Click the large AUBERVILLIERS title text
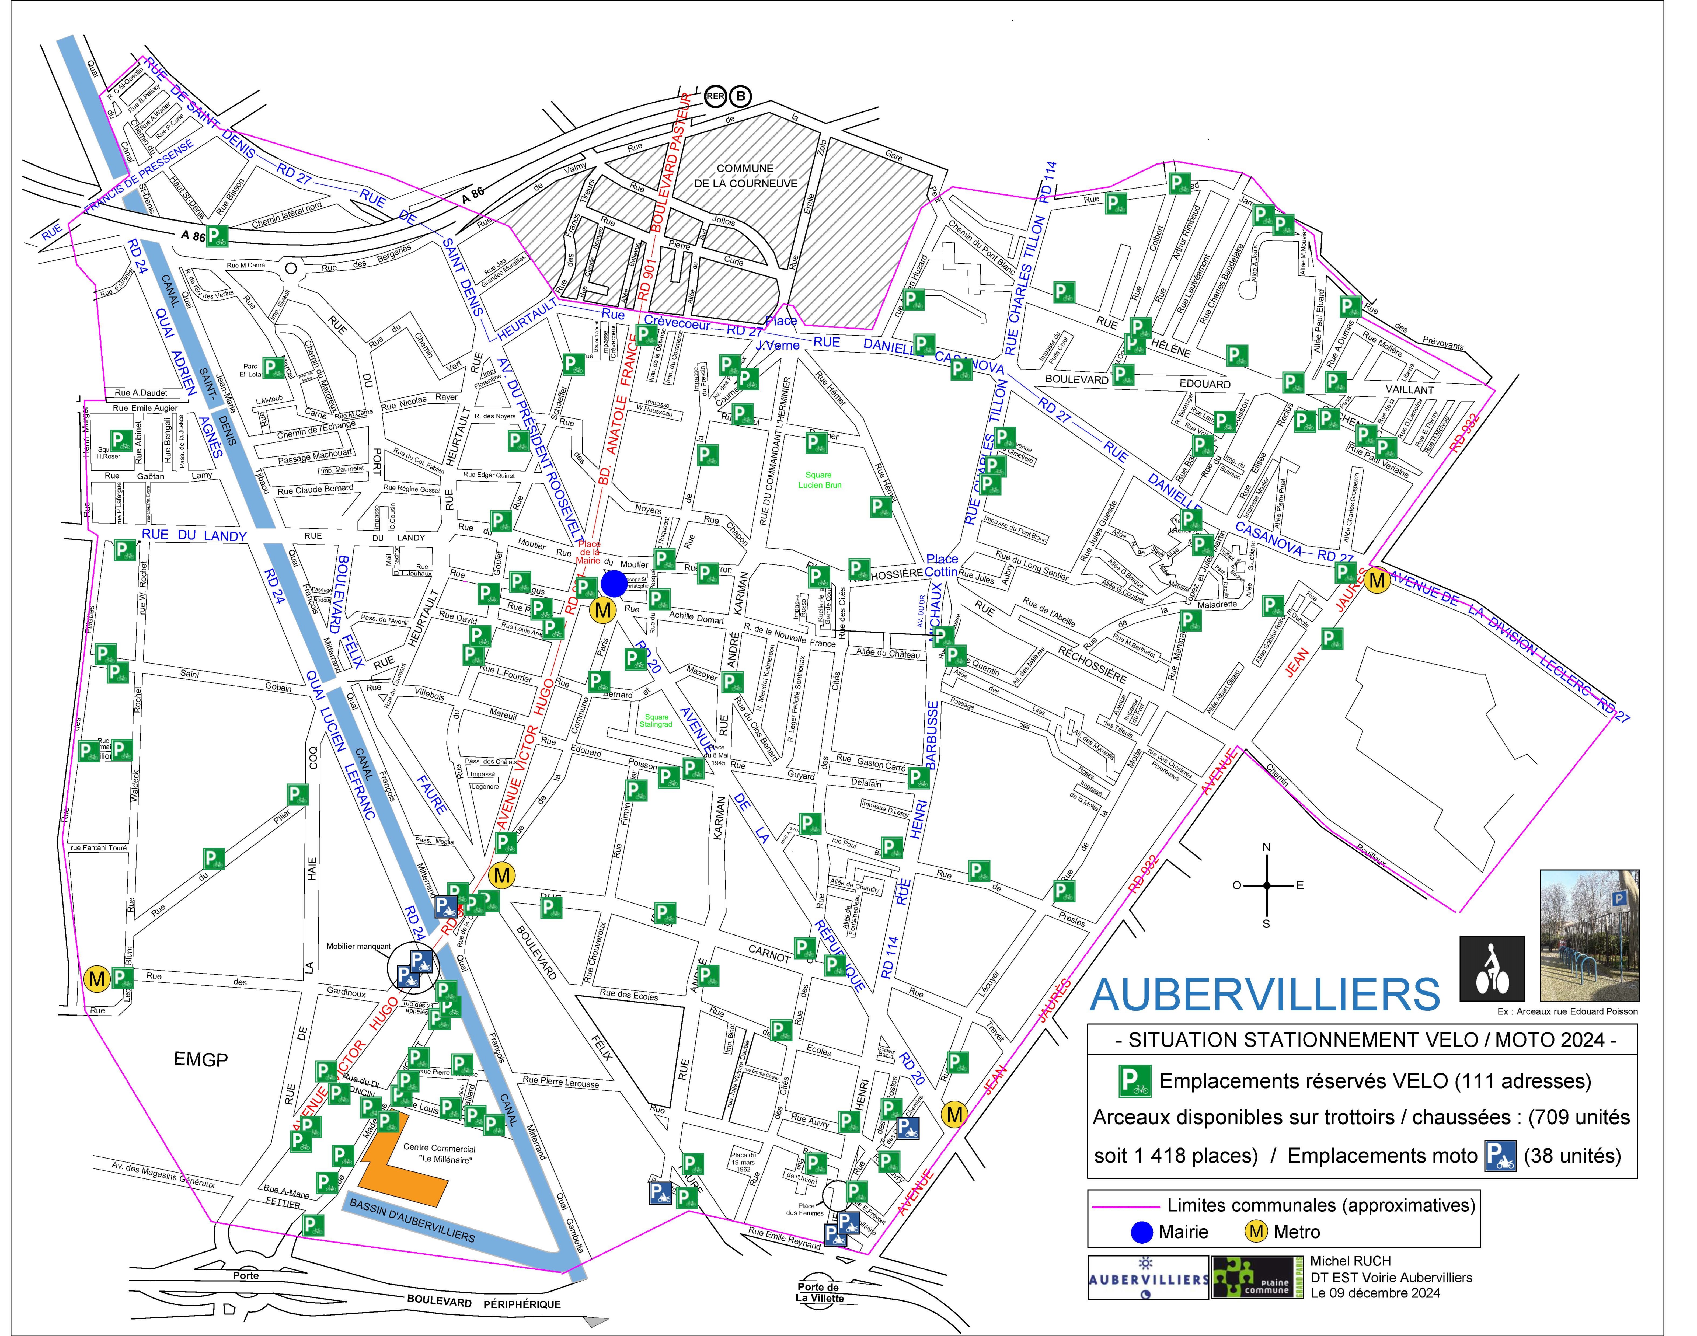 [1264, 994]
